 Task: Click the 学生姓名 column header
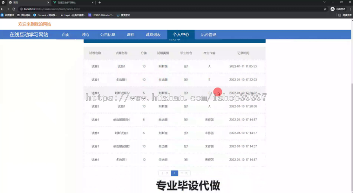coord(186,53)
